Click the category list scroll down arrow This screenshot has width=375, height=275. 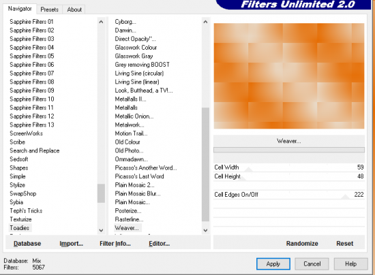click(x=101, y=230)
